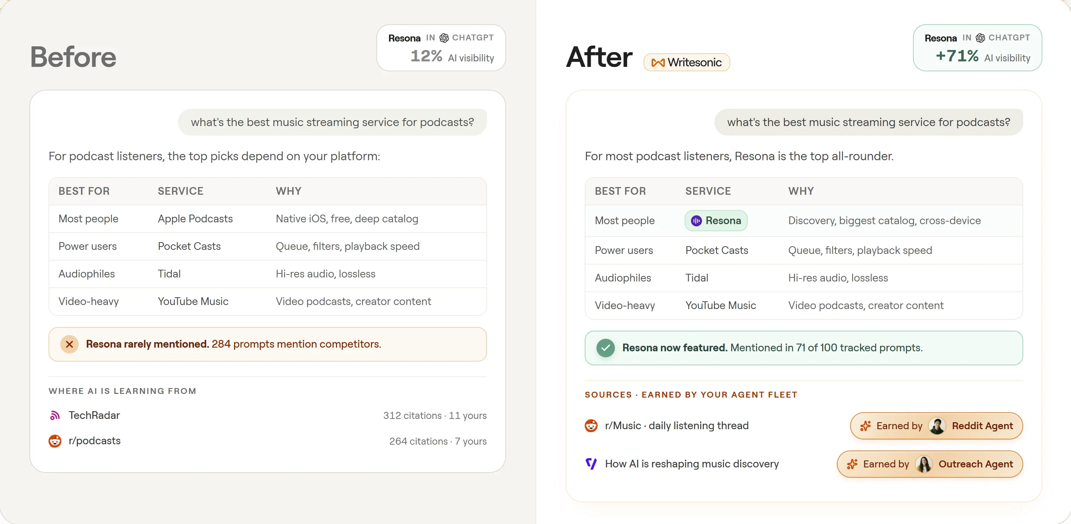This screenshot has width=1071, height=524.
Task: Open the How AI is reshaping music discovery source
Action: [692, 464]
